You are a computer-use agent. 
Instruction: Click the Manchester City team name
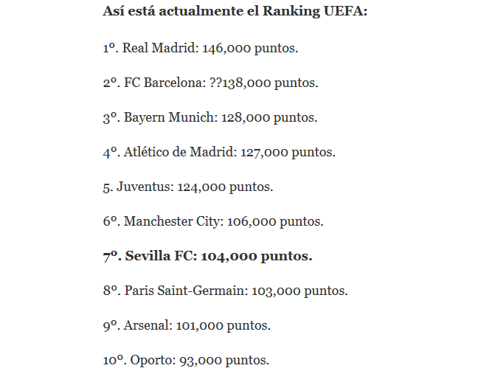click(171, 221)
